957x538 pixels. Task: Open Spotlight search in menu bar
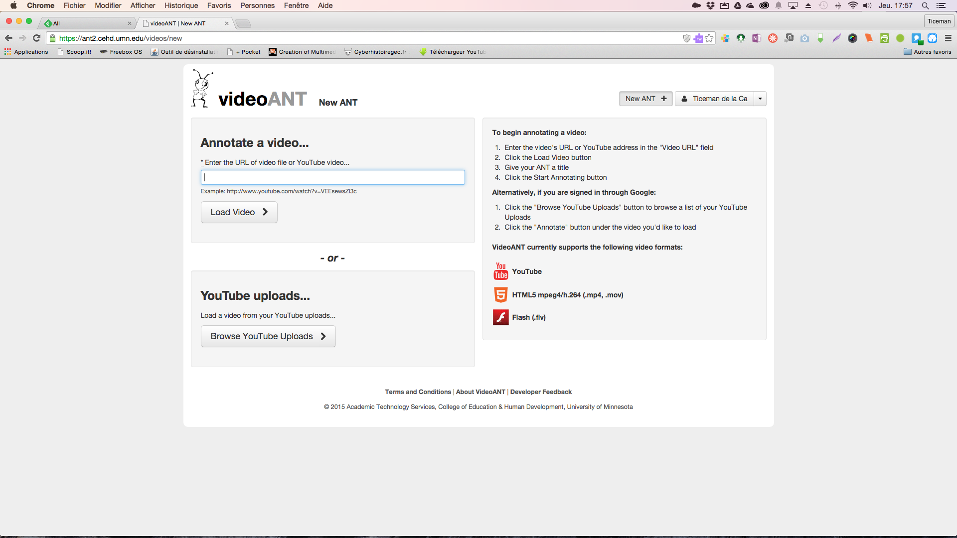click(925, 5)
